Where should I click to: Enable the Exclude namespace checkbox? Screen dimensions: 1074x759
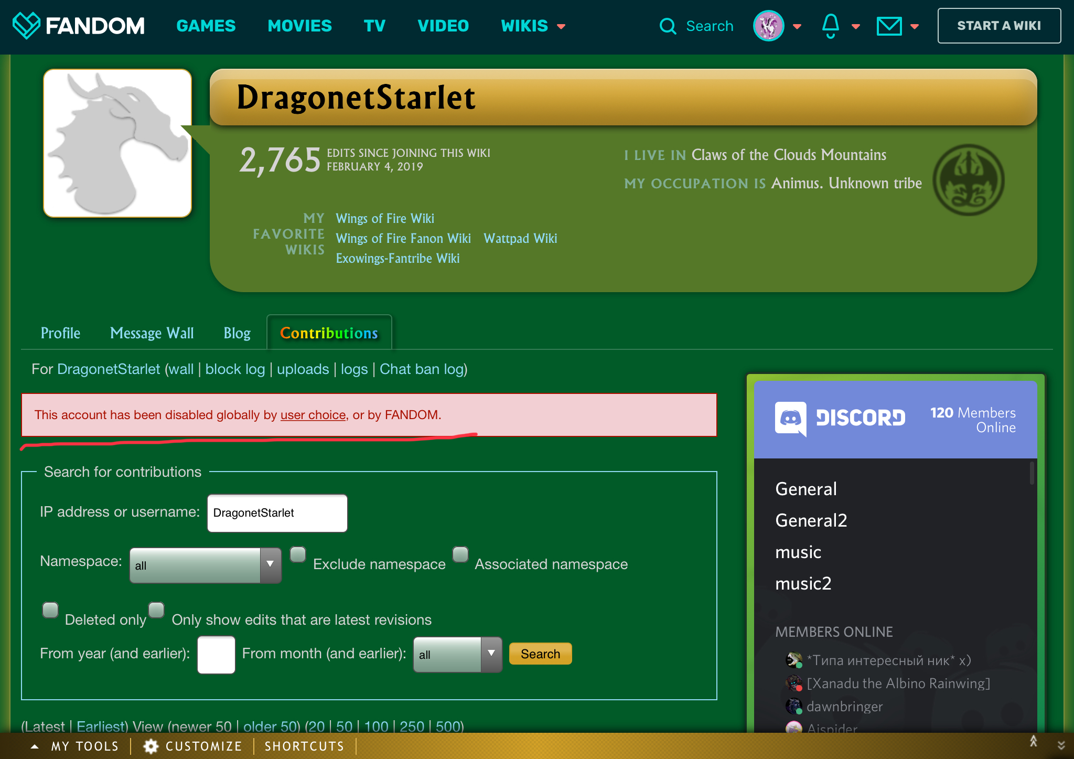[298, 554]
